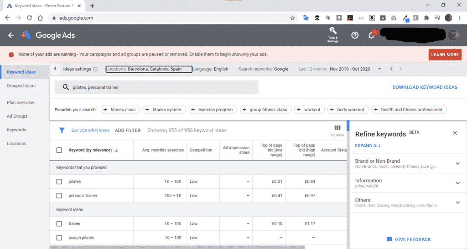Click GIVE FEEDBACK text

[413, 239]
